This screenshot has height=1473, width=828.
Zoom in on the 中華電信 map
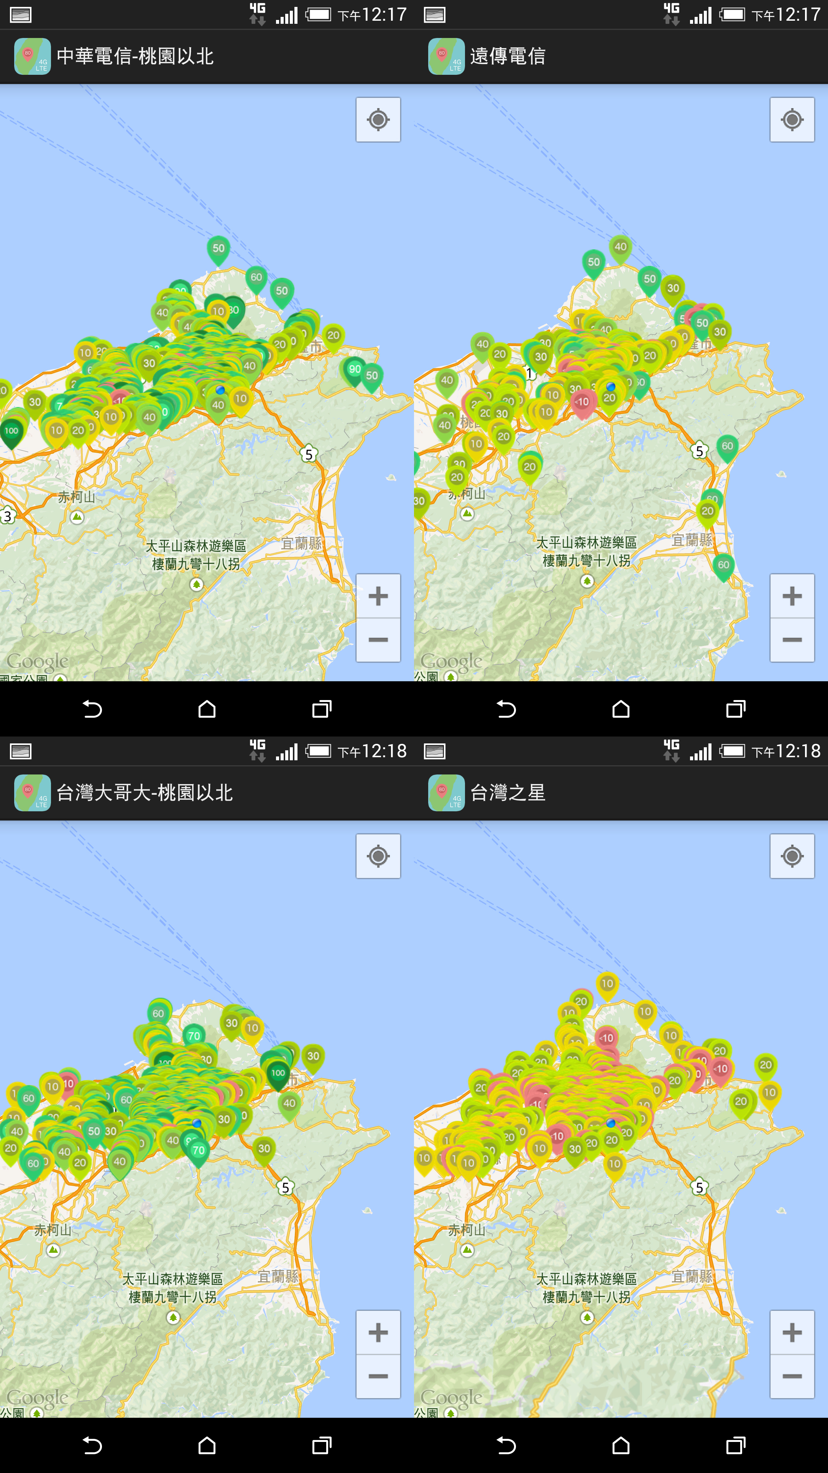[x=378, y=596]
